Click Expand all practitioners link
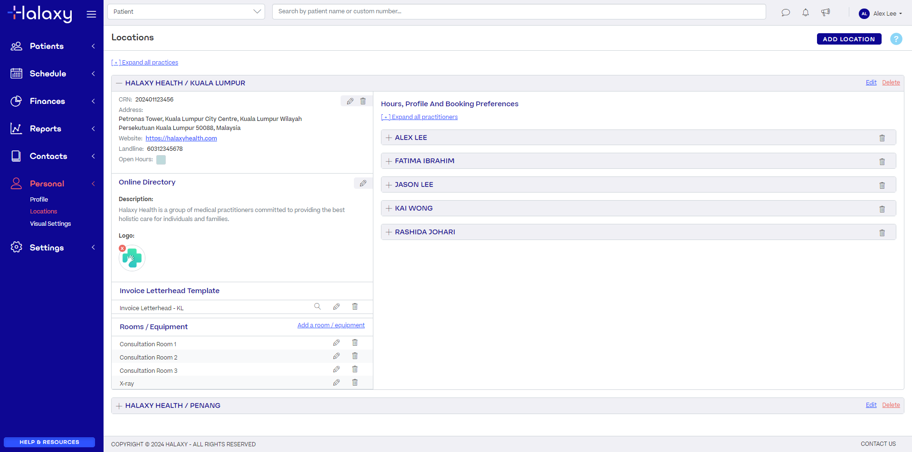Screen dimensions: 912x452 pyautogui.click(x=419, y=117)
